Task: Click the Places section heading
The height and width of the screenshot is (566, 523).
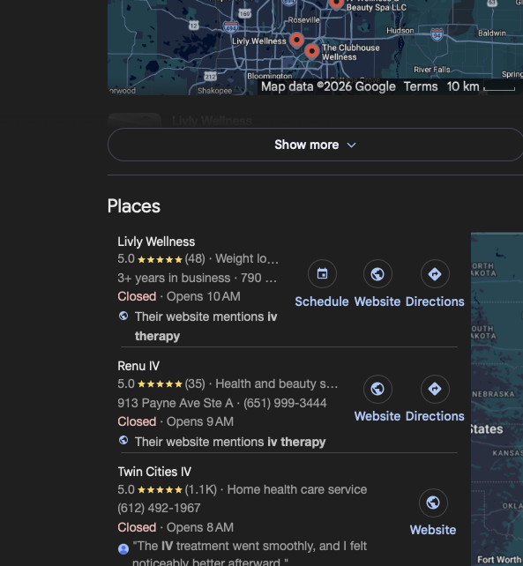Action: pos(134,206)
